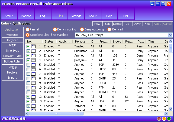Open the Monitor tab
The width and height of the screenshot is (174, 122).
point(26,16)
